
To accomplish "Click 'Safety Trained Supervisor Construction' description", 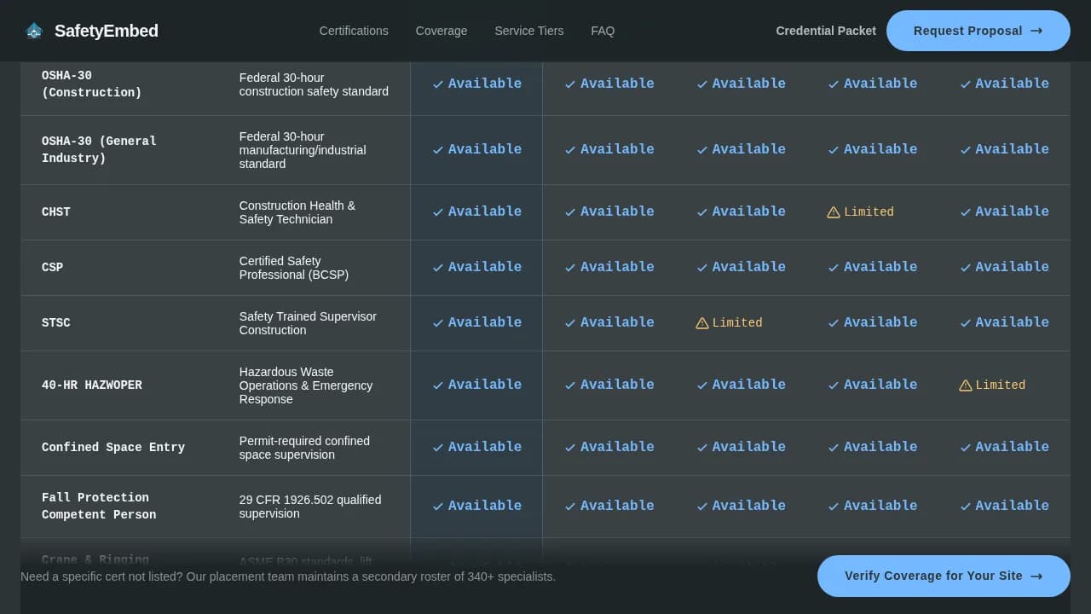I will (x=308, y=323).
